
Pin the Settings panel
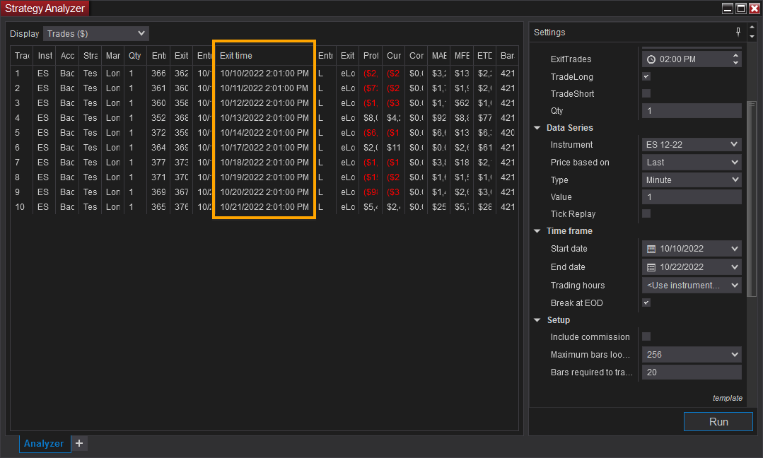point(738,32)
